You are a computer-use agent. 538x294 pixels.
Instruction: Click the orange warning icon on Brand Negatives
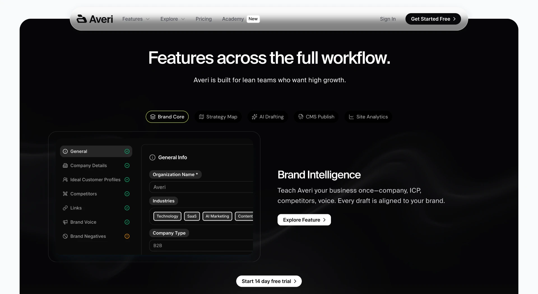[x=127, y=236]
